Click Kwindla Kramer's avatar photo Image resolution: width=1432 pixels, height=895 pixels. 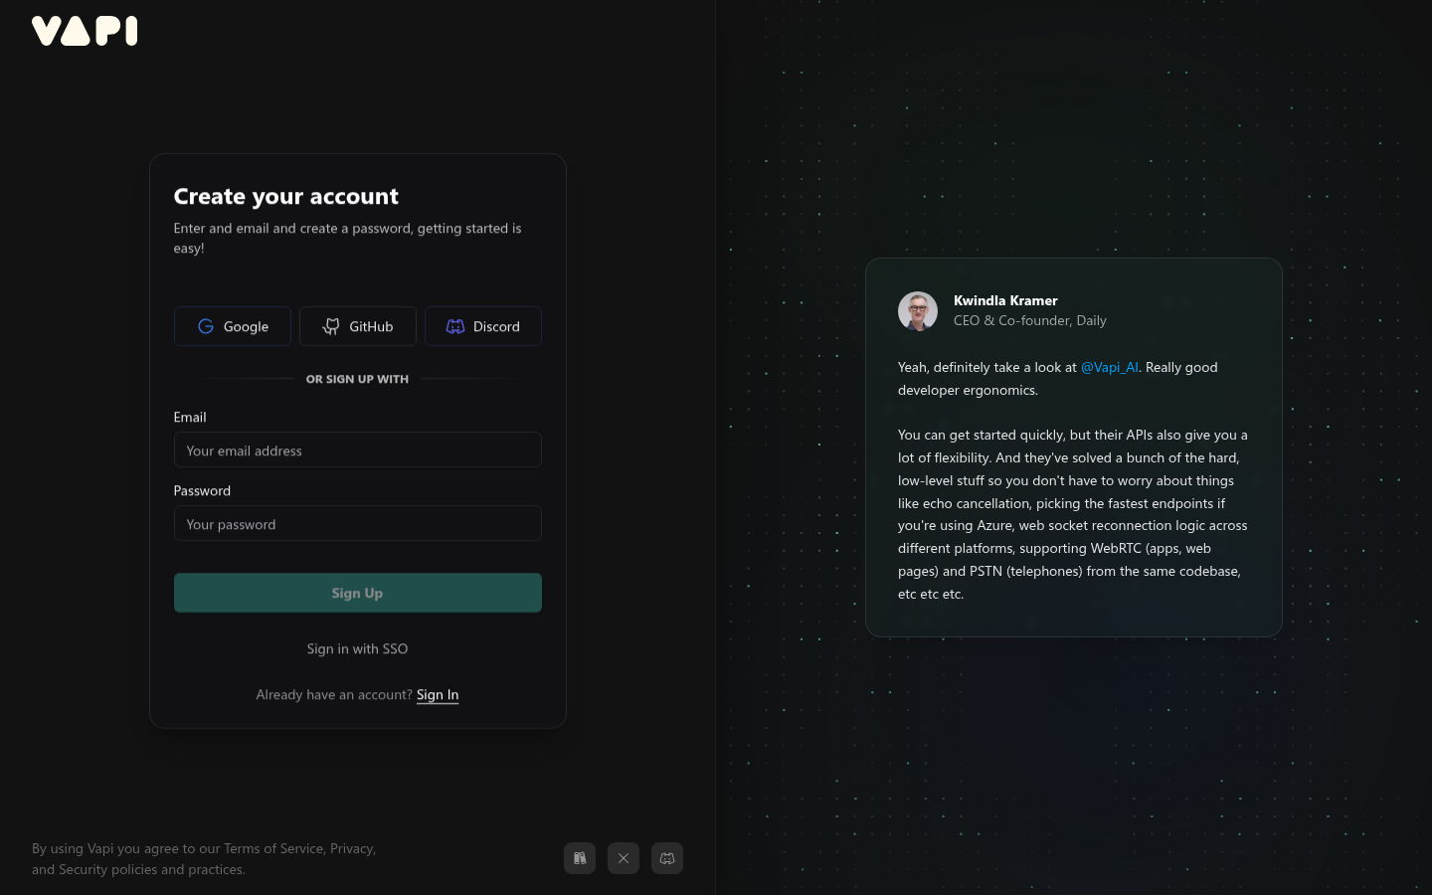(x=918, y=311)
